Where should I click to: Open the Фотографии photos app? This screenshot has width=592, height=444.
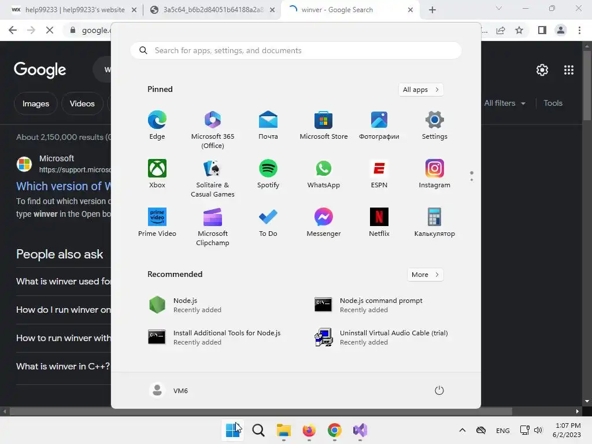[x=379, y=125]
